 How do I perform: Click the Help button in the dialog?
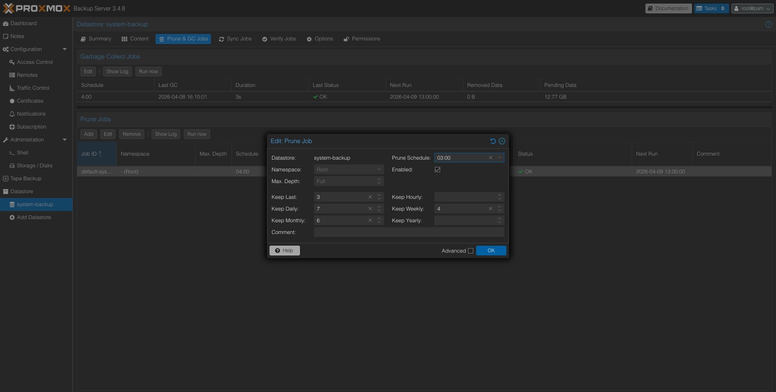point(284,251)
